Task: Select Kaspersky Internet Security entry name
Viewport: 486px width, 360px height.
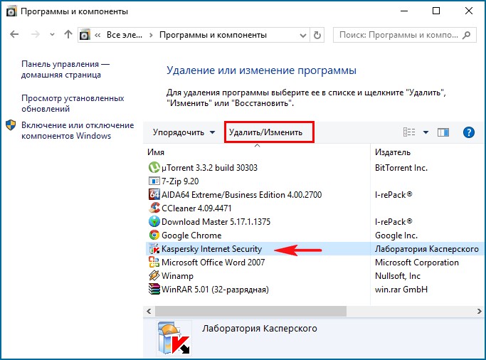Action: [x=212, y=249]
